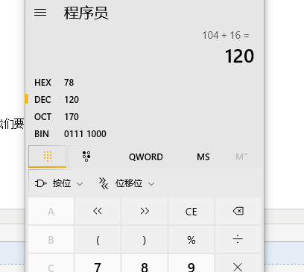Click the right shift >> key
Image resolution: width=304 pixels, height=272 pixels.
[145, 211]
